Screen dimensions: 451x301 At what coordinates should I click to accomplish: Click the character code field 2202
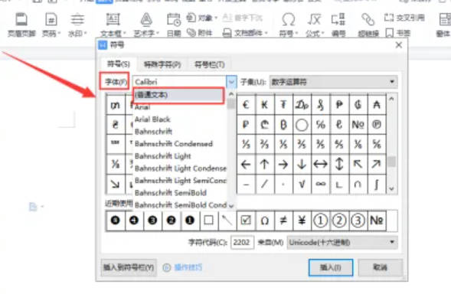tap(242, 243)
